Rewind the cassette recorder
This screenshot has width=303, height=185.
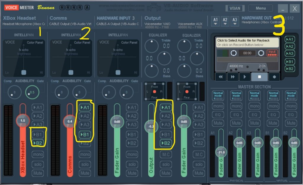click(x=220, y=77)
